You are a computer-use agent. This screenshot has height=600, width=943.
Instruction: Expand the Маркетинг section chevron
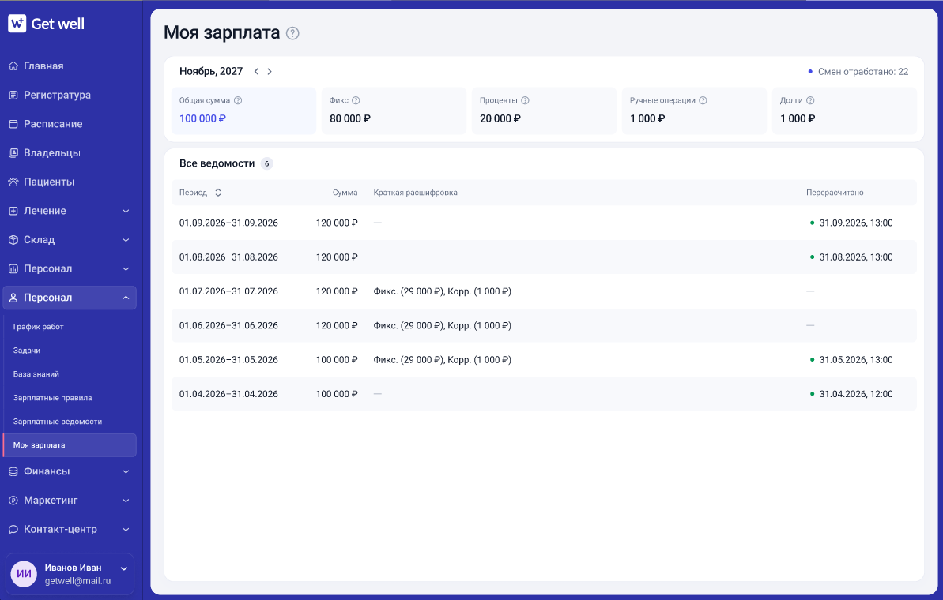126,501
